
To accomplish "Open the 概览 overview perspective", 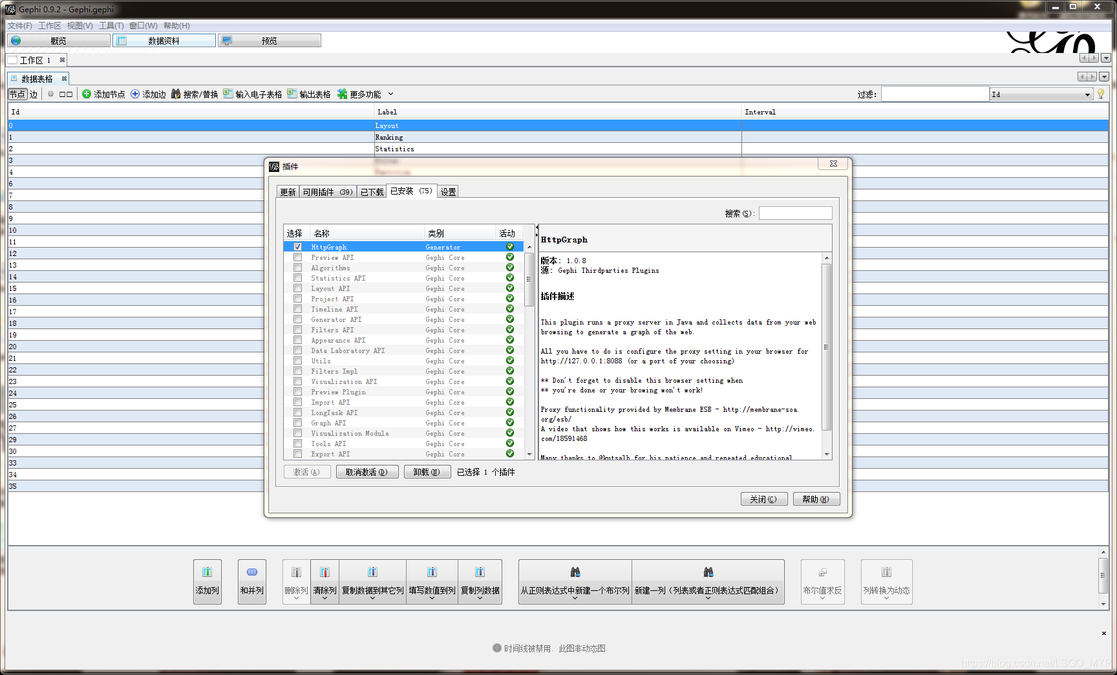I will pos(58,41).
